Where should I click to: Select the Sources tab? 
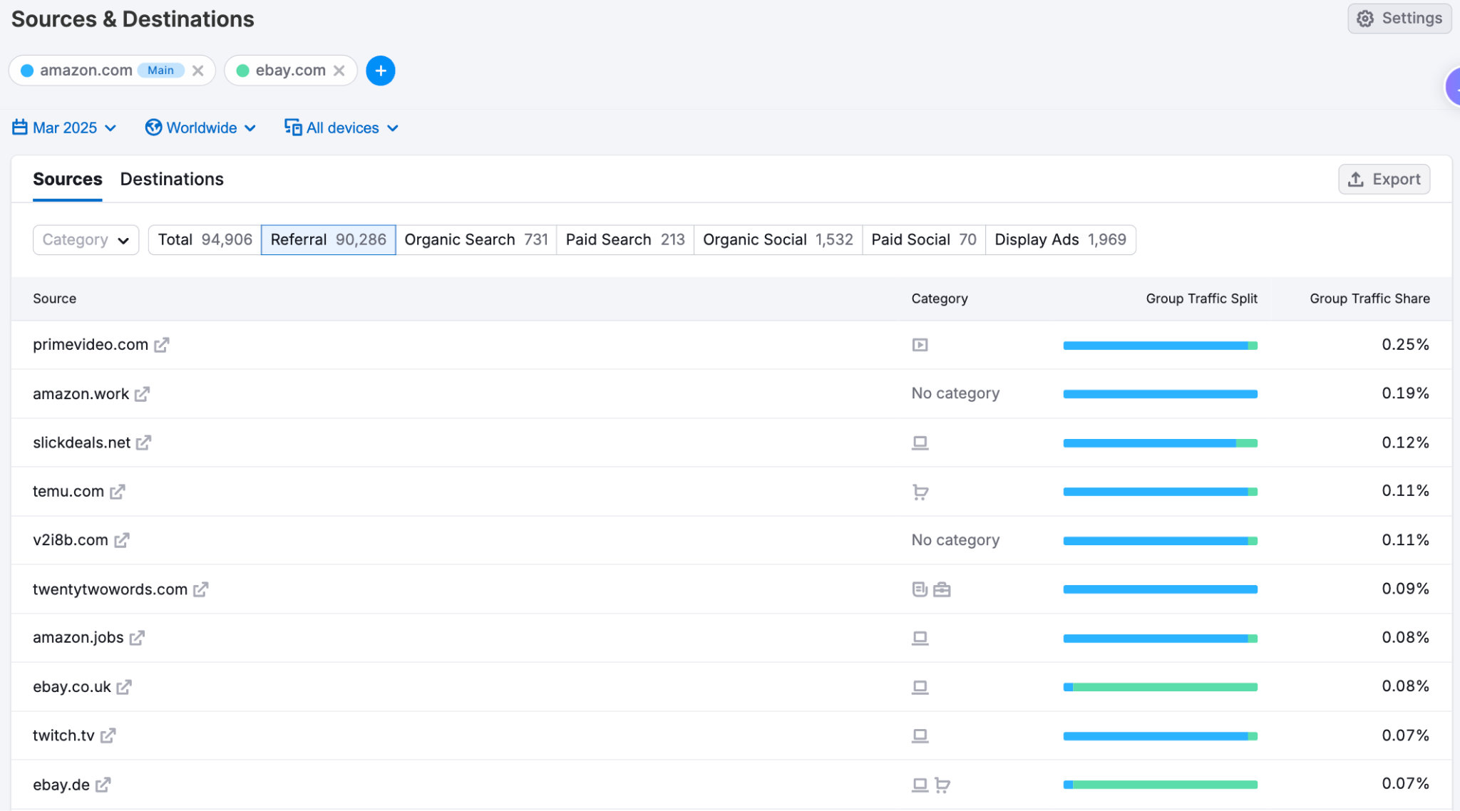[67, 179]
